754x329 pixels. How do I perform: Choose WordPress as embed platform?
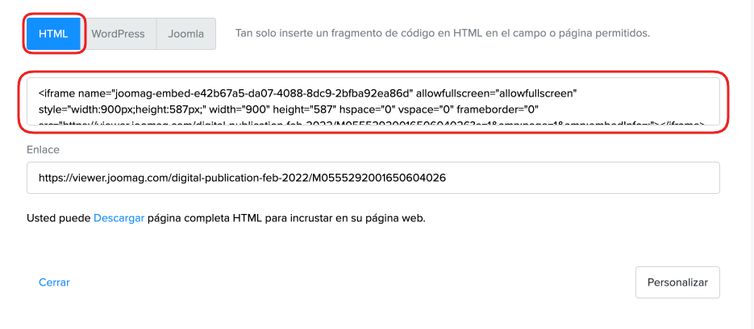click(118, 34)
